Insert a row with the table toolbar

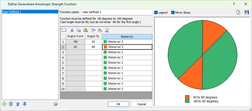click(93, 30)
